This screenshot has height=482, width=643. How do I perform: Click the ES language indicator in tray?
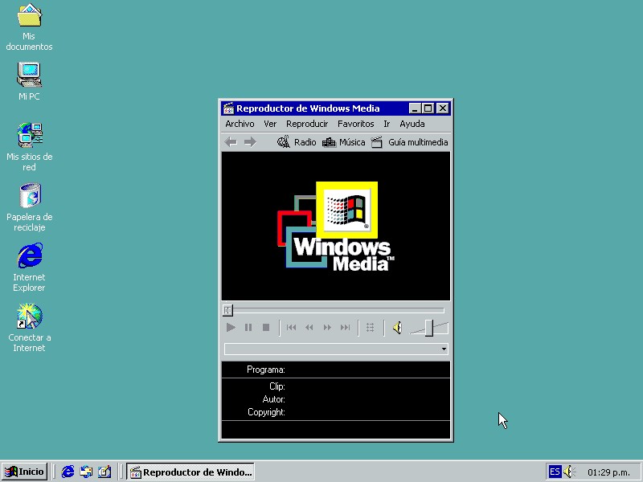(555, 472)
